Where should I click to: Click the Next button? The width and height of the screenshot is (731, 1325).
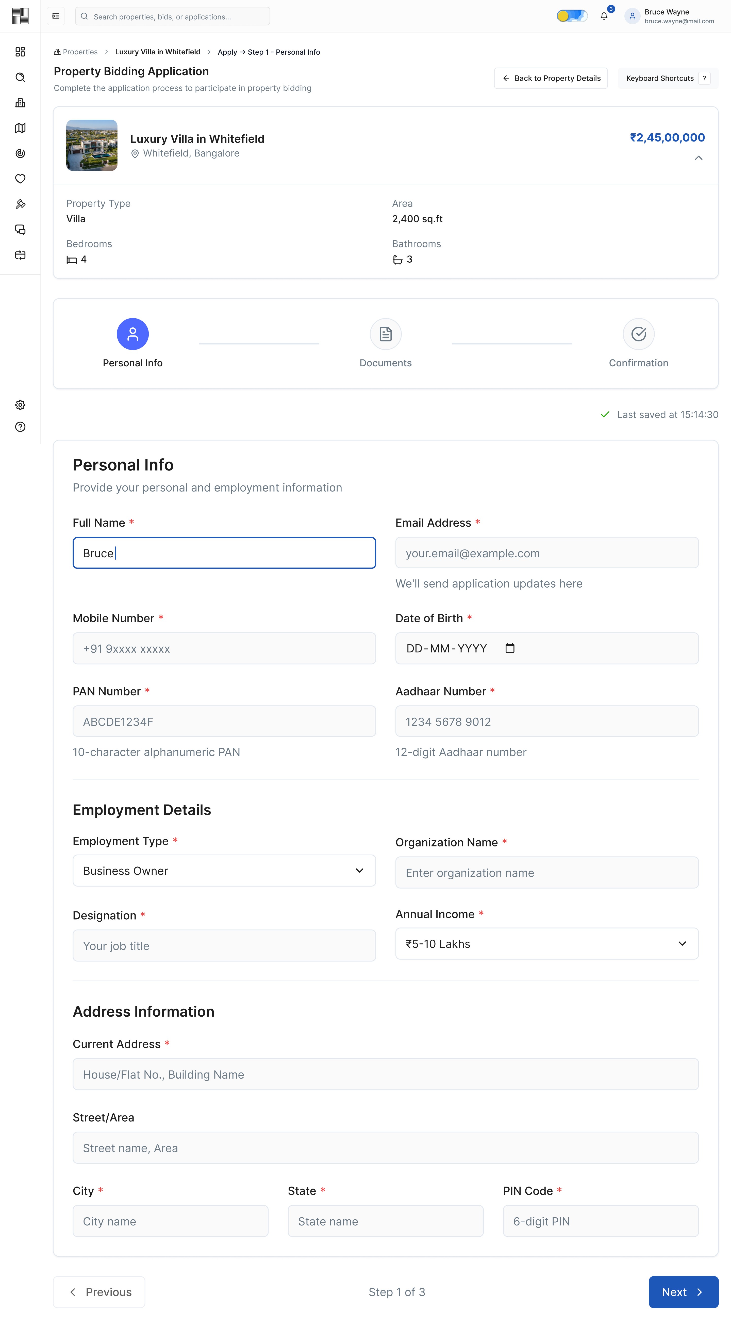point(683,1291)
